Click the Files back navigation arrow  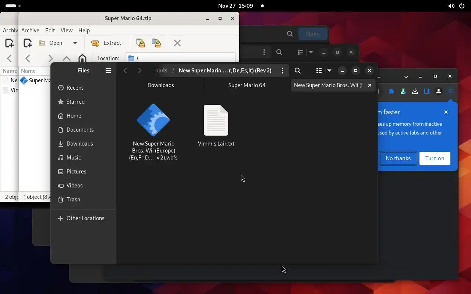point(125,71)
